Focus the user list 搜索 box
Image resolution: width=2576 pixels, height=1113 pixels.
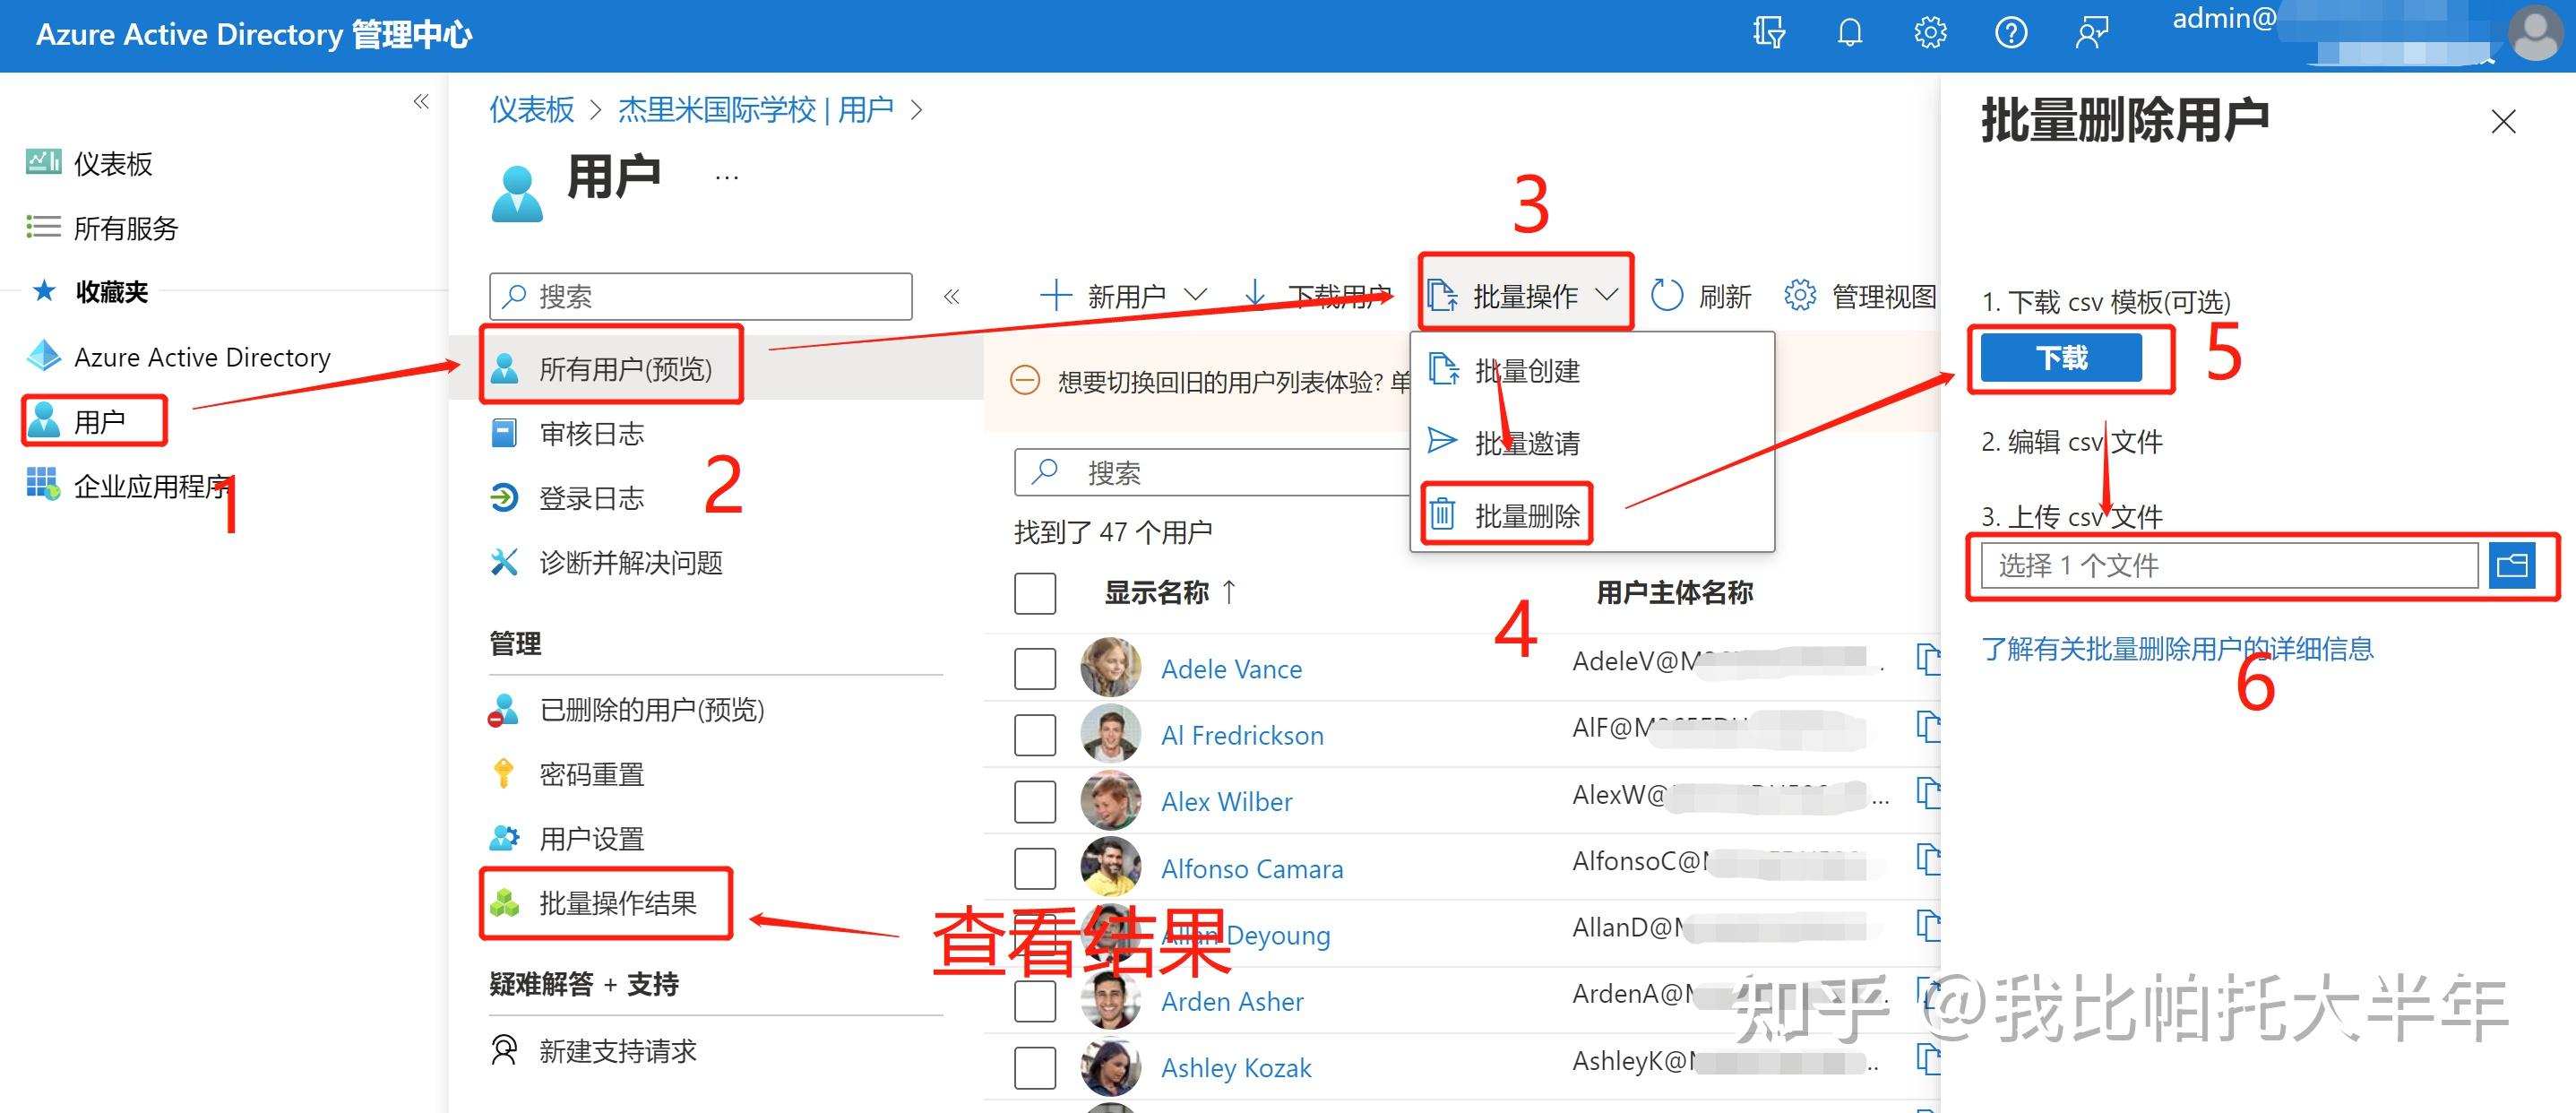(1212, 472)
